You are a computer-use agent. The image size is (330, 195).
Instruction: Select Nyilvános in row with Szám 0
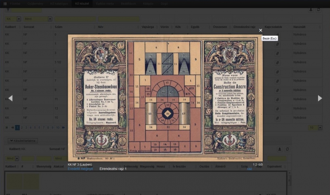coord(300,35)
